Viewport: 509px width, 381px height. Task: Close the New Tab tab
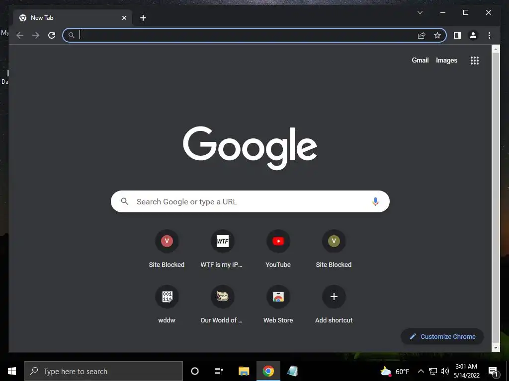pos(124,18)
